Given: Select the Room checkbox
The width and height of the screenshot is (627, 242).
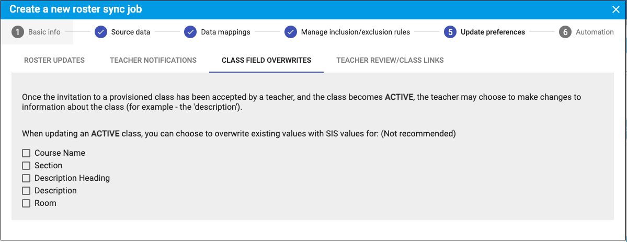Looking at the screenshot, I should coord(26,203).
